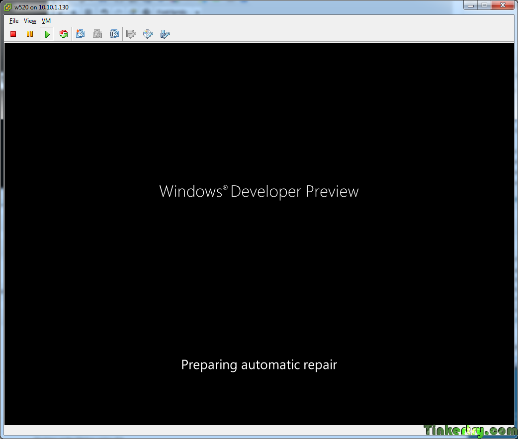Open the File menu
This screenshot has width=518, height=439.
point(14,21)
